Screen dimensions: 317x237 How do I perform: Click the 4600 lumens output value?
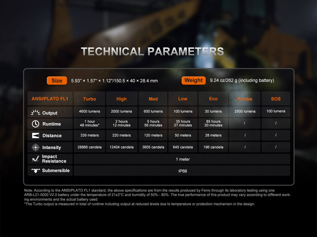[x=89, y=111]
